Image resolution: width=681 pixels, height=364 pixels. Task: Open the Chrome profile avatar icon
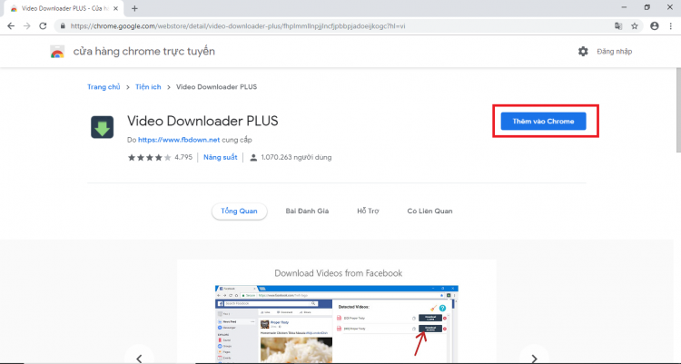tap(655, 26)
